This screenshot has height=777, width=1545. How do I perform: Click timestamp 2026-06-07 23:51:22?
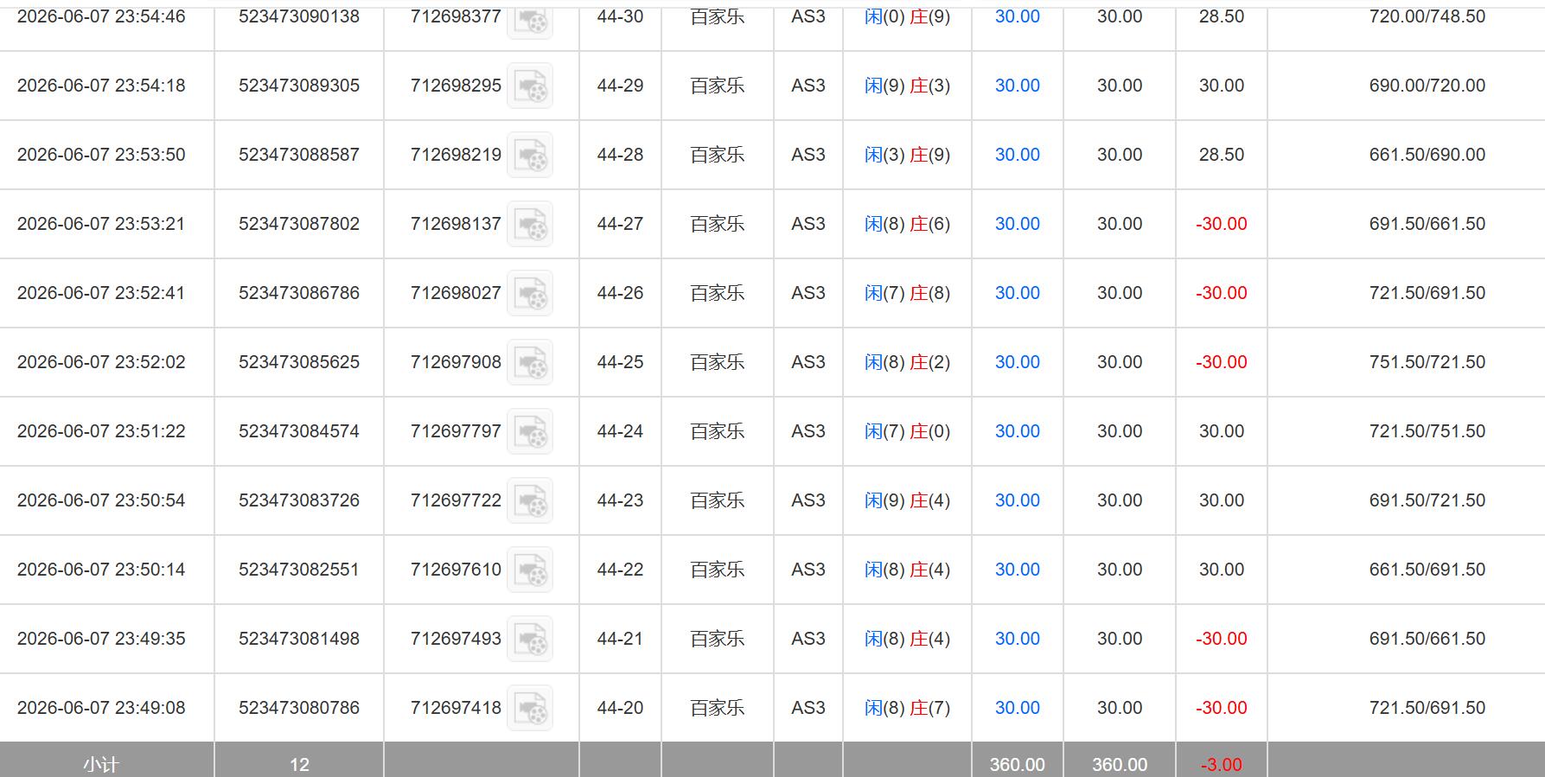(x=101, y=431)
